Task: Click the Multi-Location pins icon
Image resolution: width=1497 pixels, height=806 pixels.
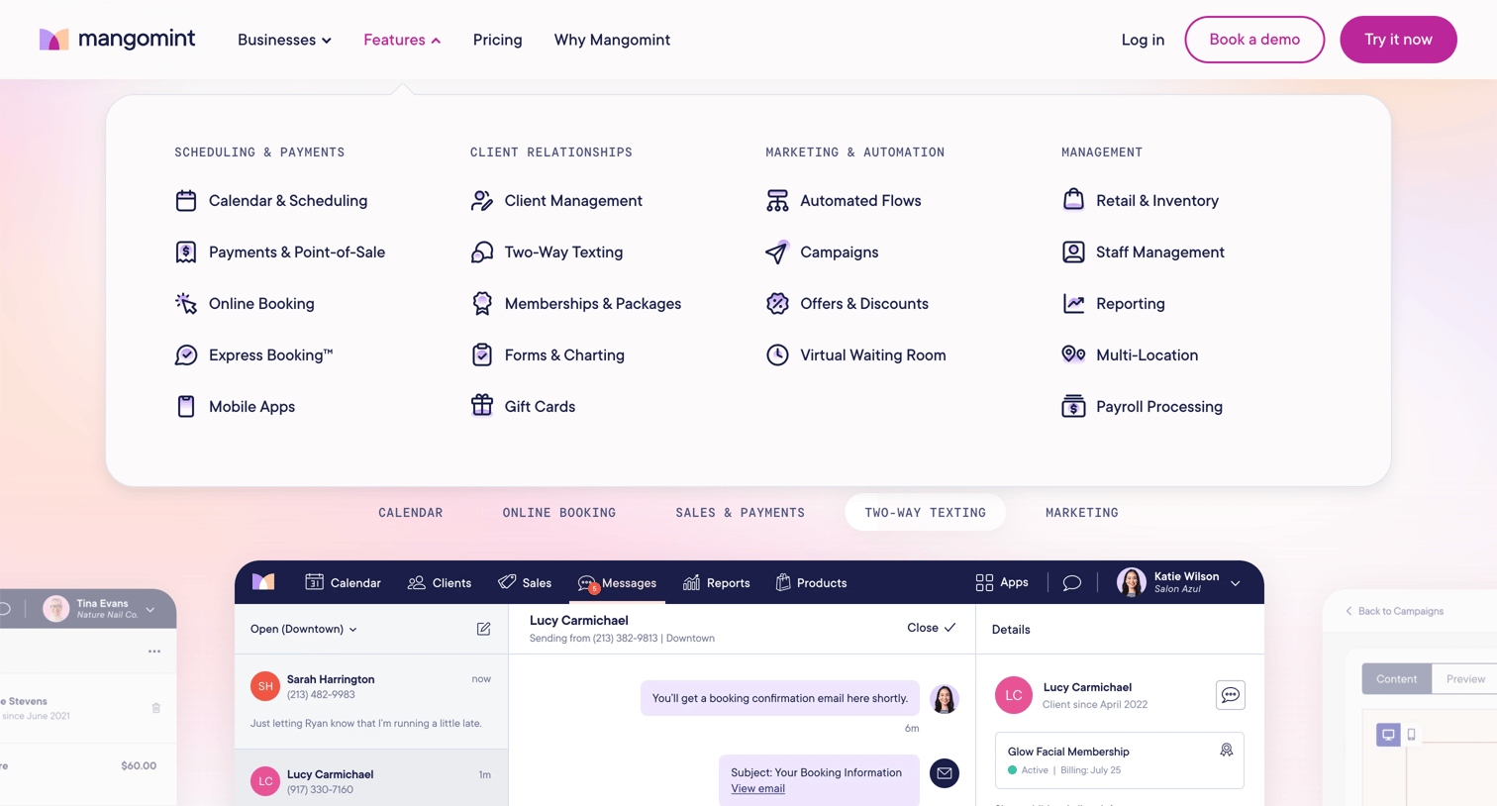Action: coord(1073,354)
